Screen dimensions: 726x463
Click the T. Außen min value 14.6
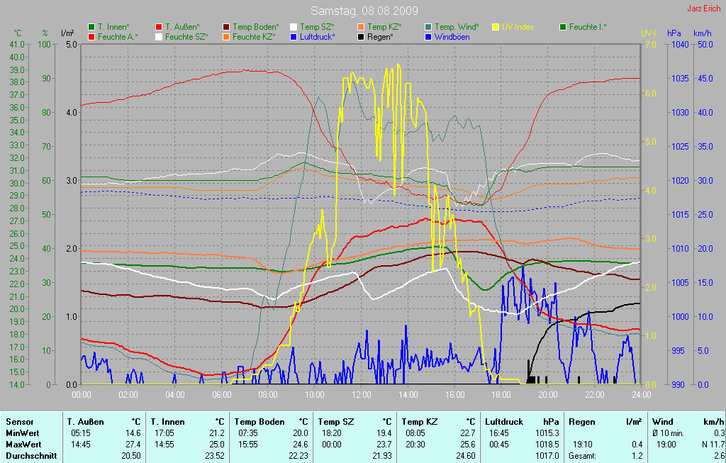coord(133,433)
